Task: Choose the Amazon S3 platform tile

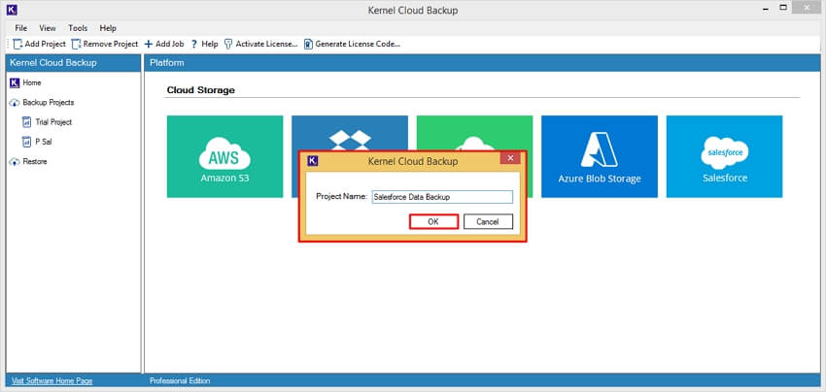Action: 224,157
